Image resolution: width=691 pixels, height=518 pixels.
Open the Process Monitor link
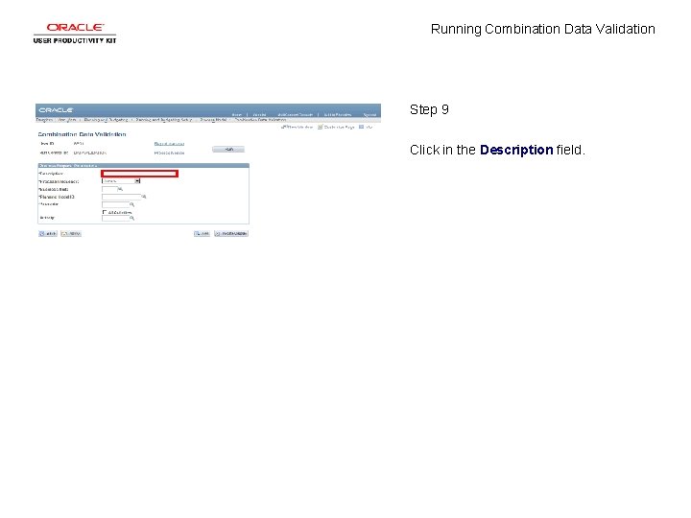[169, 153]
